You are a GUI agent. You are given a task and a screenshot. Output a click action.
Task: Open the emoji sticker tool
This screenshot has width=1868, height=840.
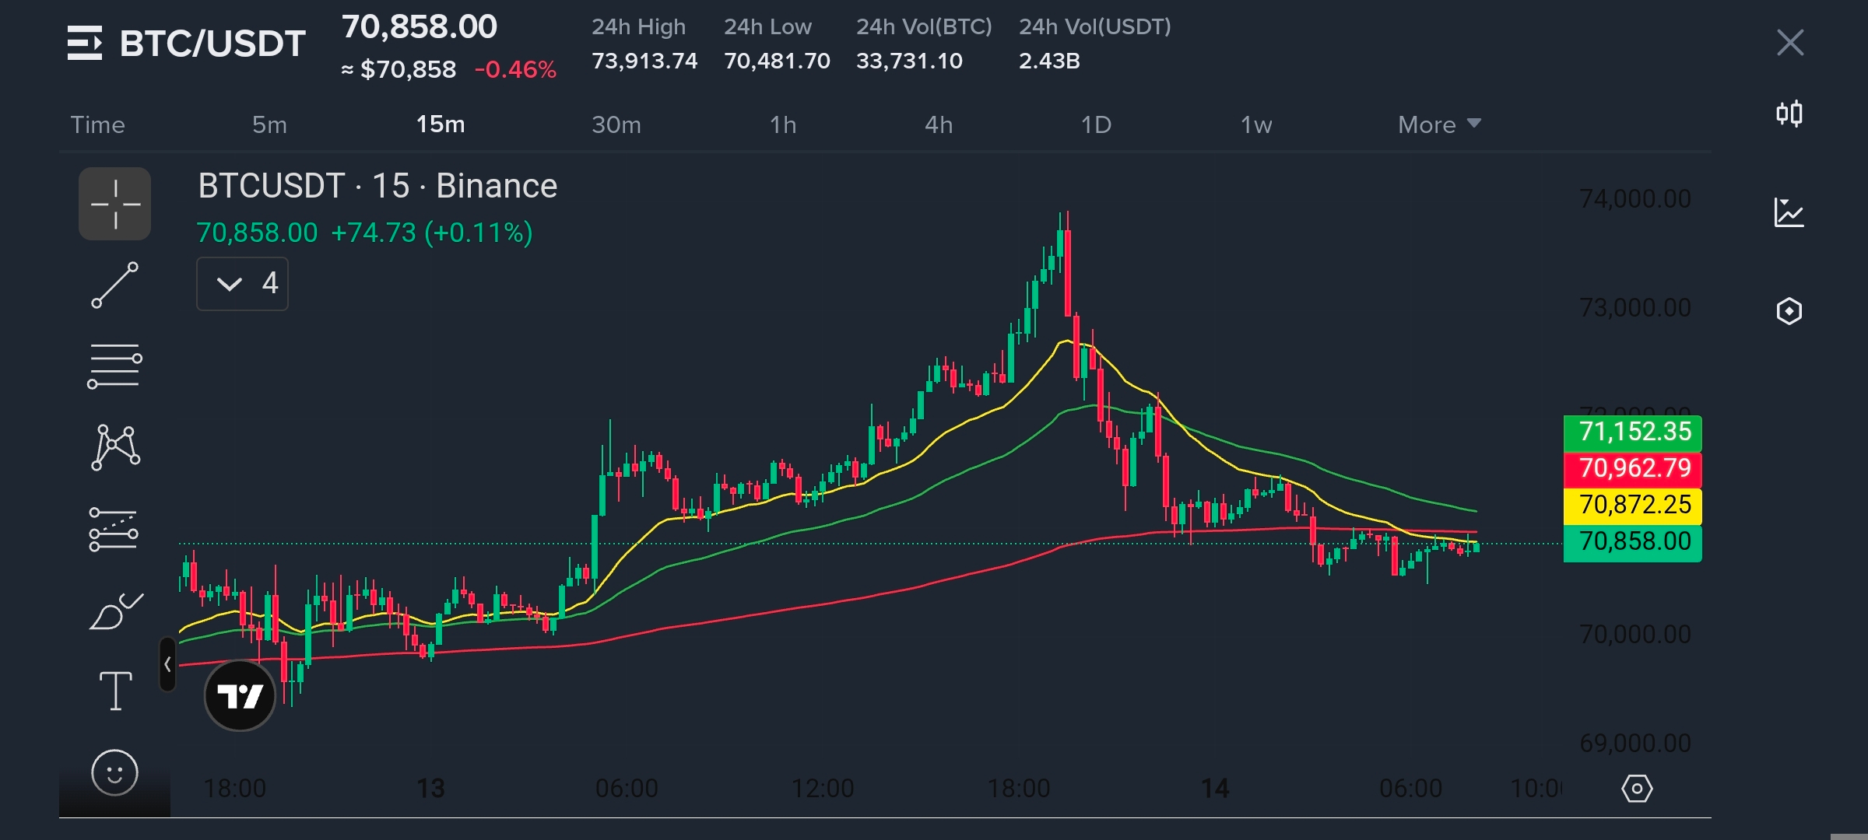click(x=114, y=772)
